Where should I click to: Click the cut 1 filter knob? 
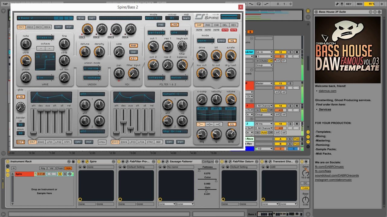[153, 46]
